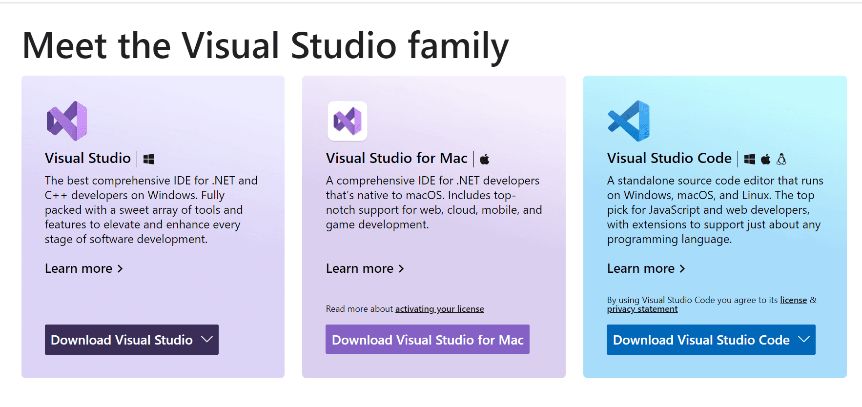Click the Visual Studio Code card title

point(669,158)
